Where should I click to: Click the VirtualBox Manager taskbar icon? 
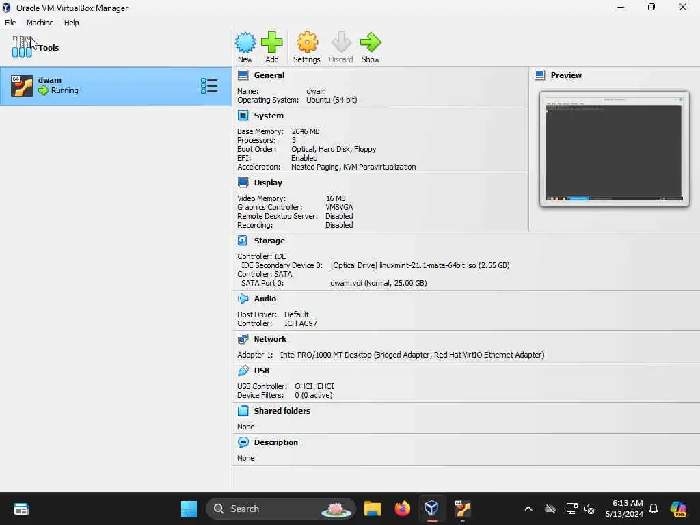coord(432,509)
